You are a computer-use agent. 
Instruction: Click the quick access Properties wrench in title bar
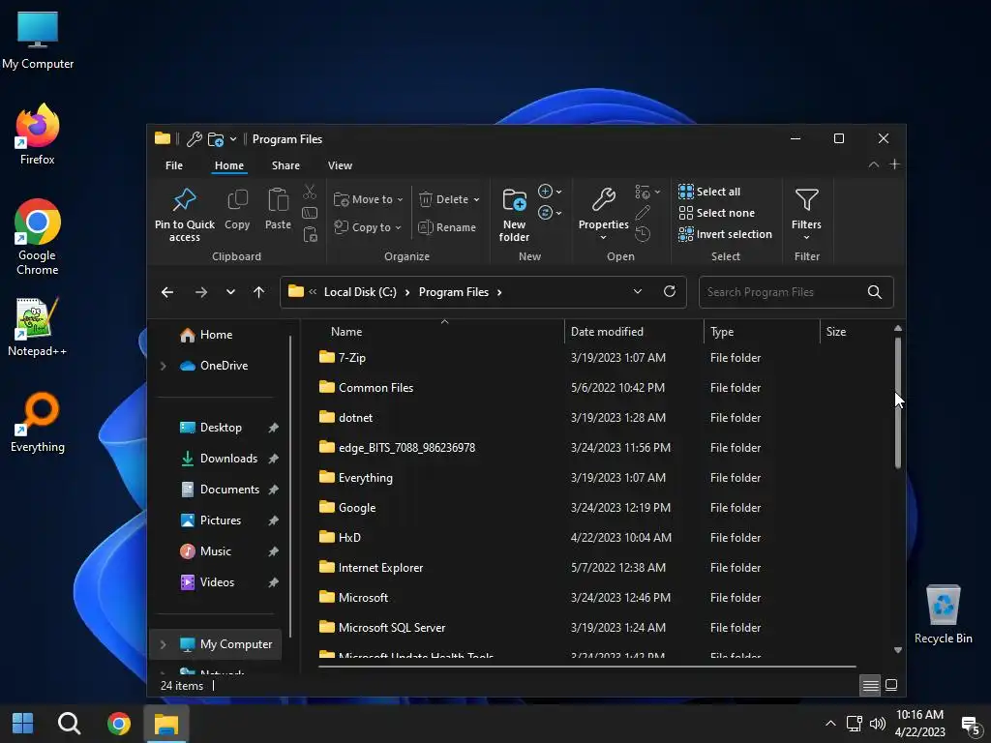pyautogui.click(x=195, y=139)
